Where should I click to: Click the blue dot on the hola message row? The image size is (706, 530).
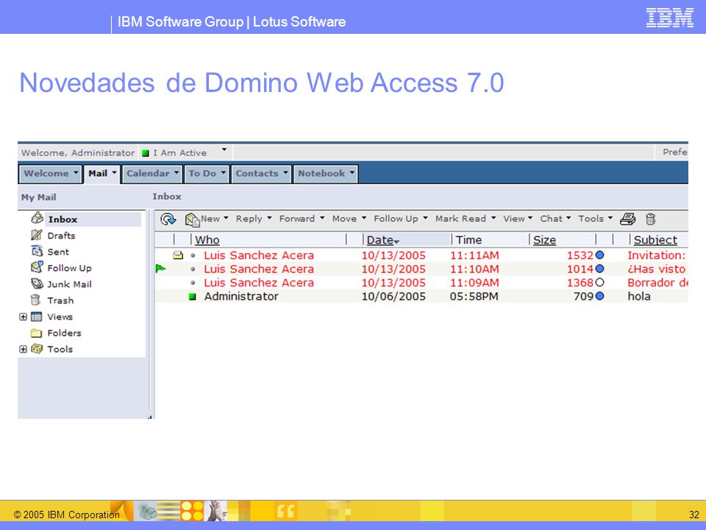[600, 296]
